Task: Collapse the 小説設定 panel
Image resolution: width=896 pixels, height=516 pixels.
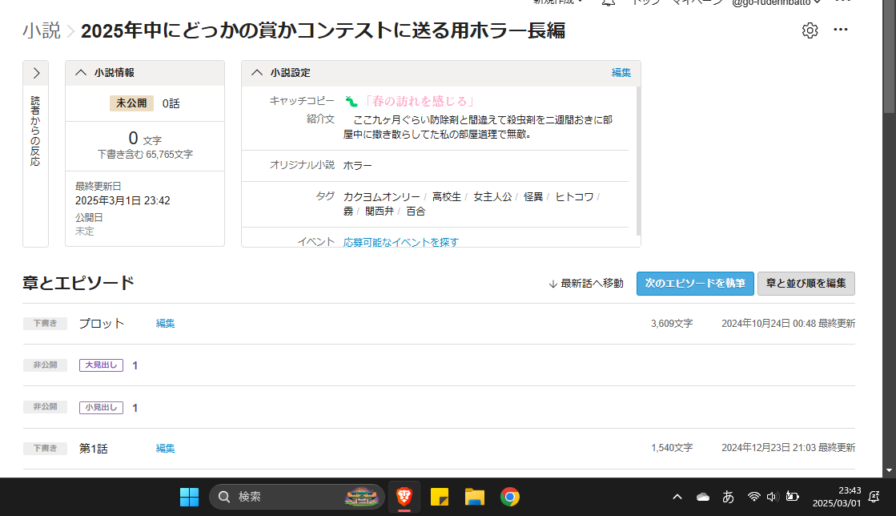Action: point(257,73)
